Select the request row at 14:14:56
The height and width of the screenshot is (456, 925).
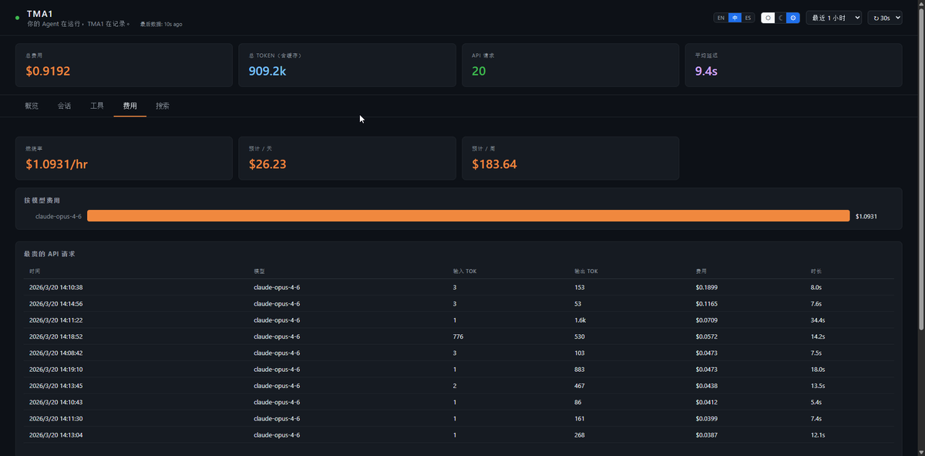459,304
